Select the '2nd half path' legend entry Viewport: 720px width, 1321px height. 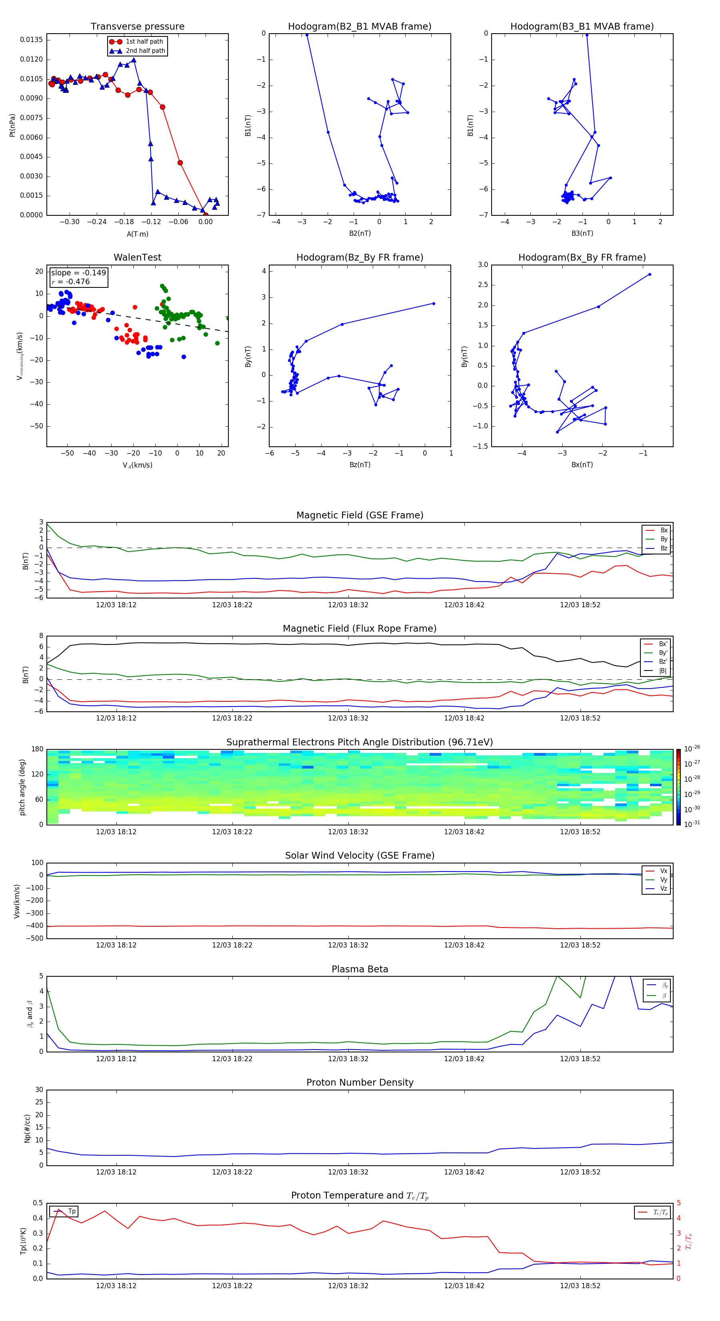(137, 51)
